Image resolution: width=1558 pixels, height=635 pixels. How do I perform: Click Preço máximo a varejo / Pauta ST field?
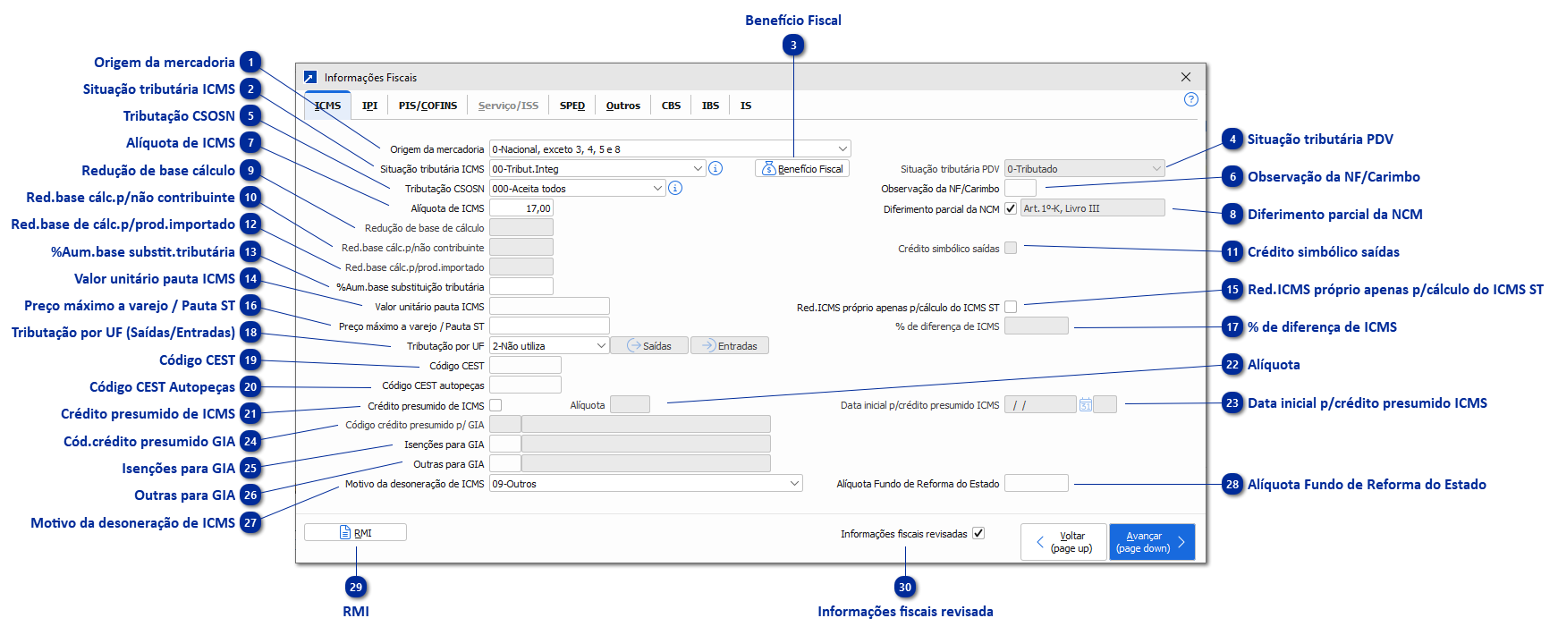(x=549, y=326)
